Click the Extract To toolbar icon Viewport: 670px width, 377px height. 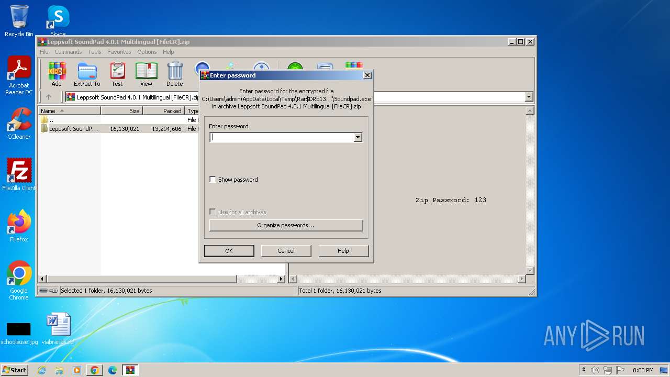87,74
